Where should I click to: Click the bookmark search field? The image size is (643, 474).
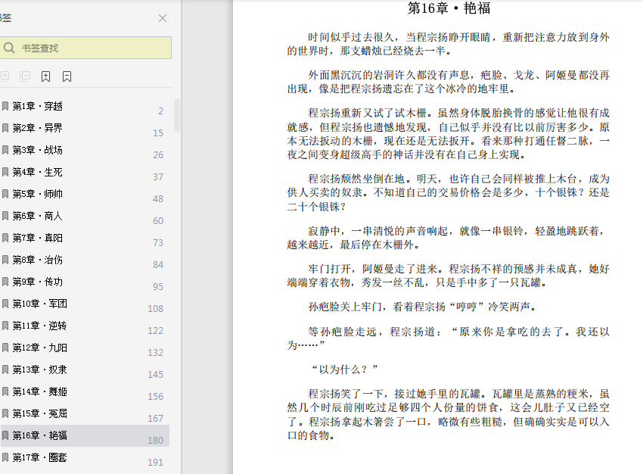[x=85, y=48]
